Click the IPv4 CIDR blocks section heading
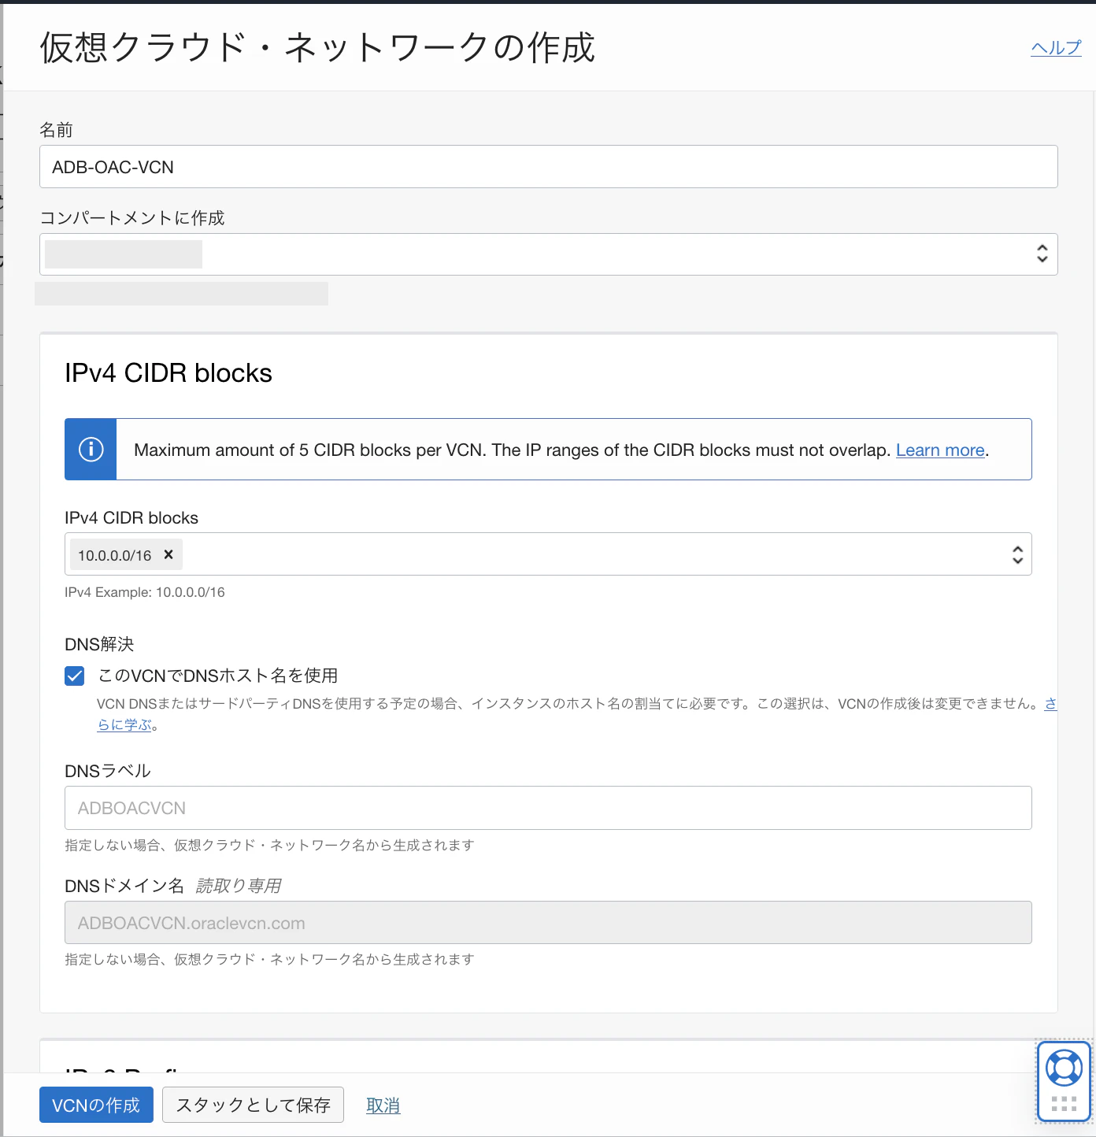1096x1137 pixels. 168,372
